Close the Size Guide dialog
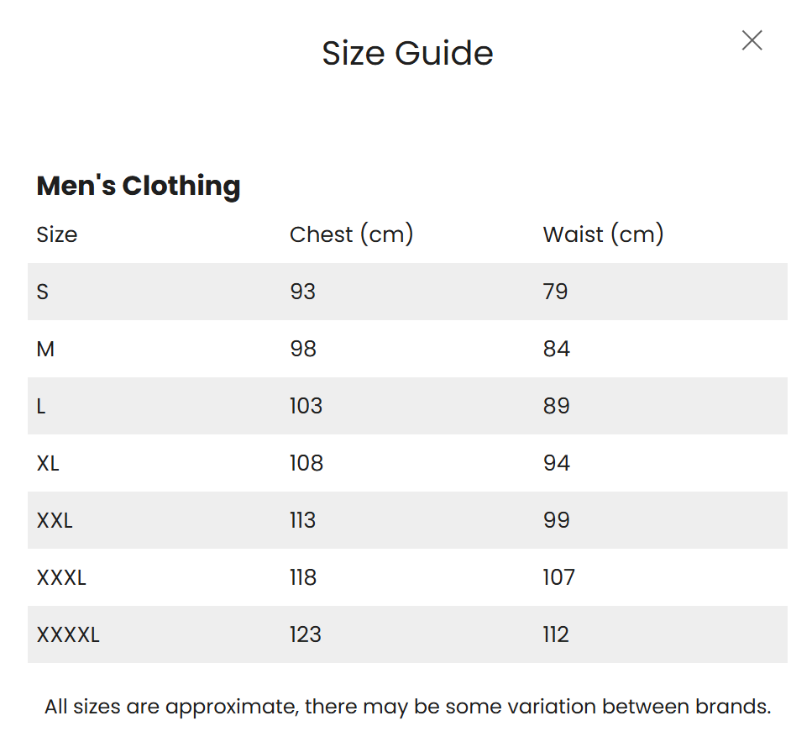This screenshot has width=791, height=742. click(752, 40)
